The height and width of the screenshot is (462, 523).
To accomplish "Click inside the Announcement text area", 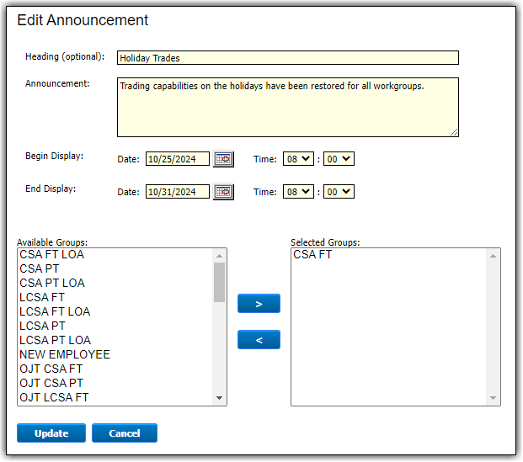I will tap(287, 108).
